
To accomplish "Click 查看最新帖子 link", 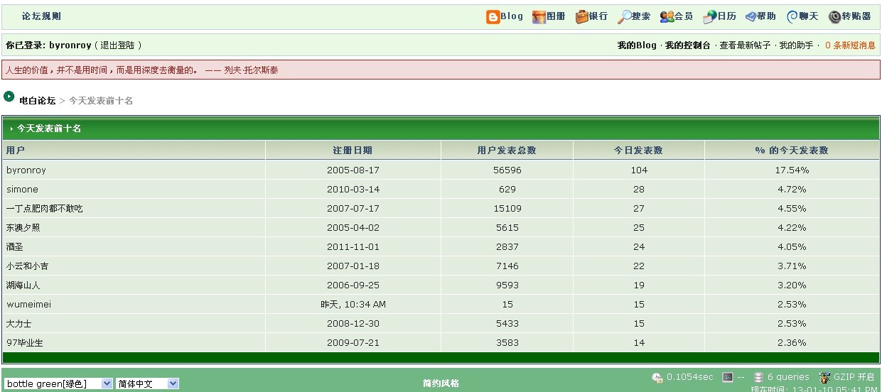I will 745,45.
